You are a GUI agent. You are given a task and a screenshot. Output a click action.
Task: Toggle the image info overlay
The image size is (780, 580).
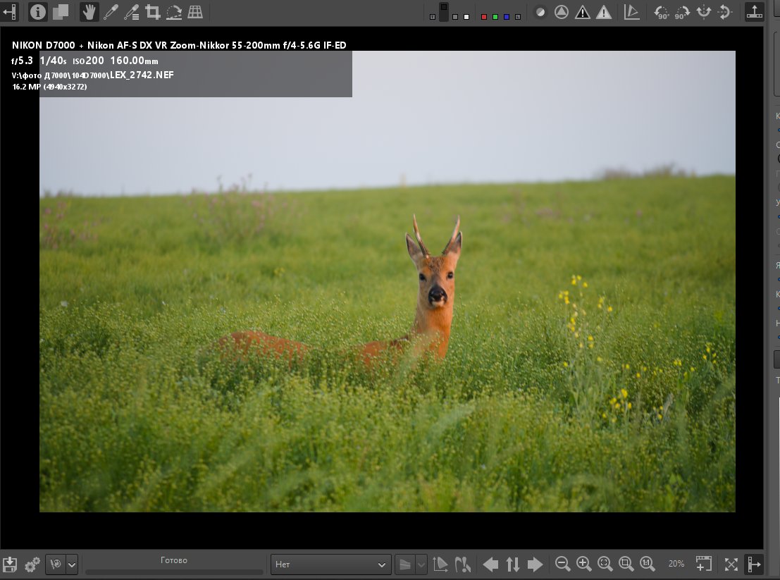pyautogui.click(x=38, y=12)
